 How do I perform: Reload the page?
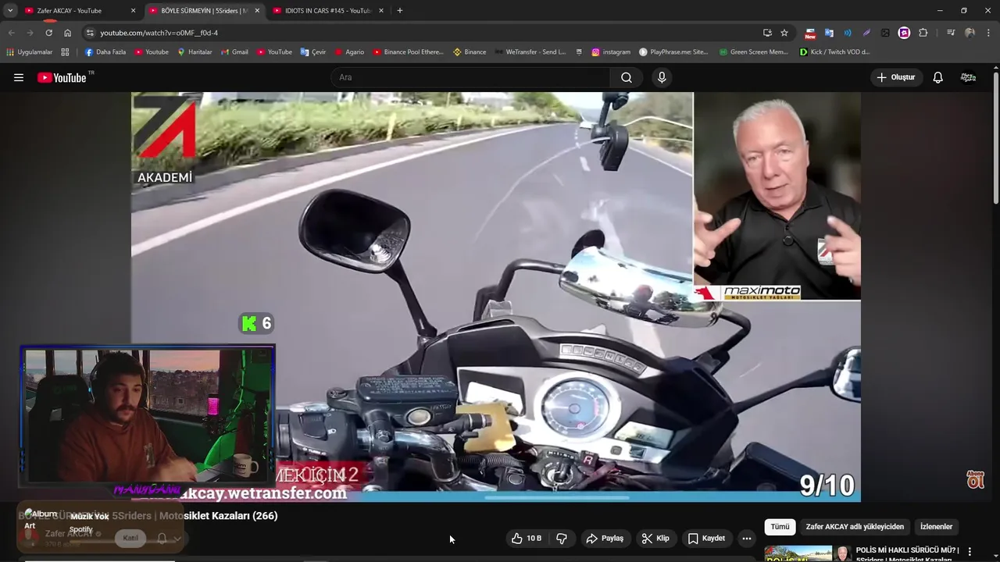coord(48,33)
